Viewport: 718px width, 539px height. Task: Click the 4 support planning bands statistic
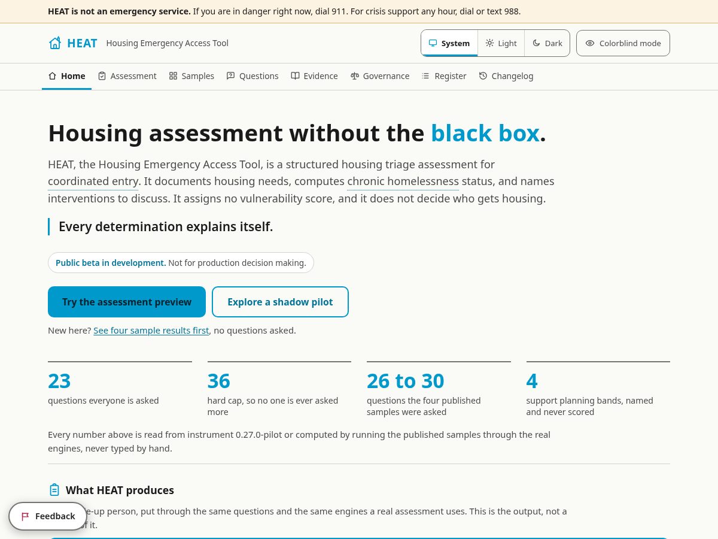click(598, 389)
